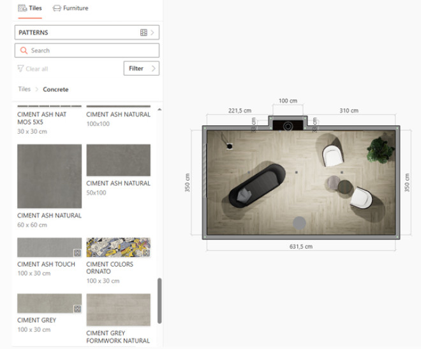Pick the CIMENT COLORS ORNATO tile
The image size is (421, 349).
pos(118,247)
